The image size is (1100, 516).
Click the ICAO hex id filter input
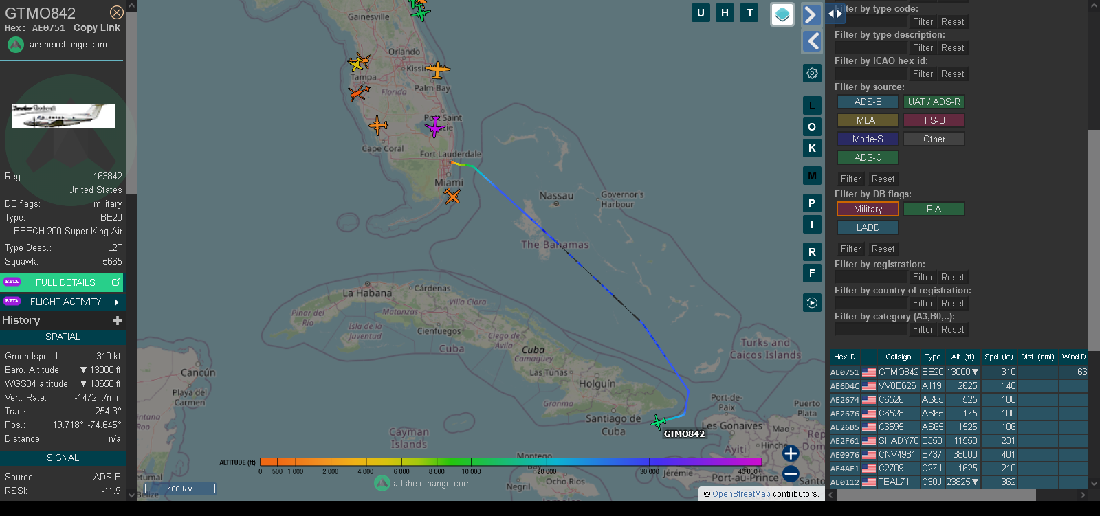871,74
